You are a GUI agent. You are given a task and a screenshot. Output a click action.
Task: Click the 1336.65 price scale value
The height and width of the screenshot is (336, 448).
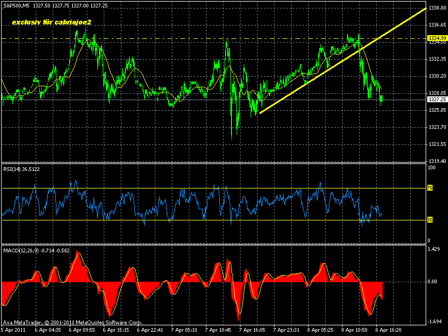(437, 25)
